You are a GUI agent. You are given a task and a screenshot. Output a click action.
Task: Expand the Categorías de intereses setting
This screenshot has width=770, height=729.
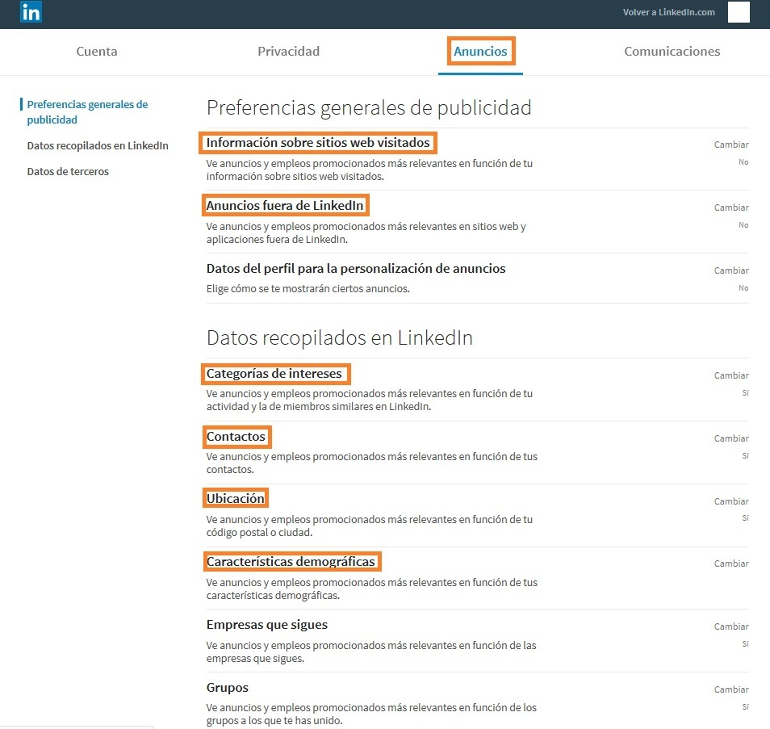pyautogui.click(x=274, y=373)
